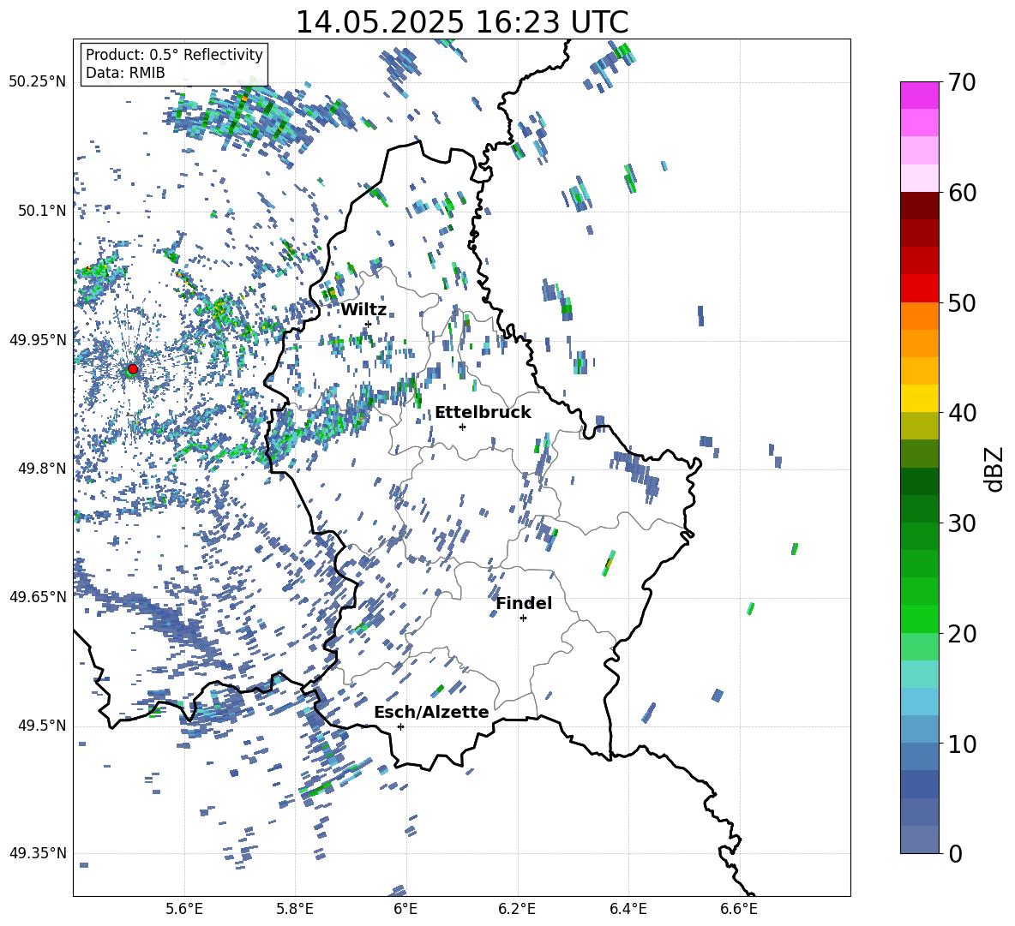The image size is (1015, 926).
Task: Click the 40 value on colorbar
Action: point(961,413)
